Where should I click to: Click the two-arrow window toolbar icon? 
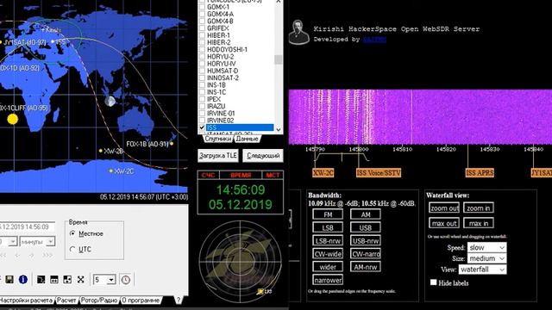coord(54,279)
